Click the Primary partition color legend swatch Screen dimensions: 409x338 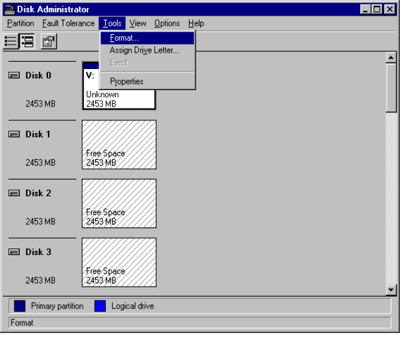tap(19, 306)
